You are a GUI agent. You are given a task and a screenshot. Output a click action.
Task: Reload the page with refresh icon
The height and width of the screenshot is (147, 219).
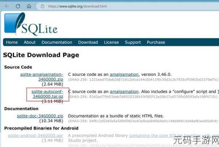[18, 6]
